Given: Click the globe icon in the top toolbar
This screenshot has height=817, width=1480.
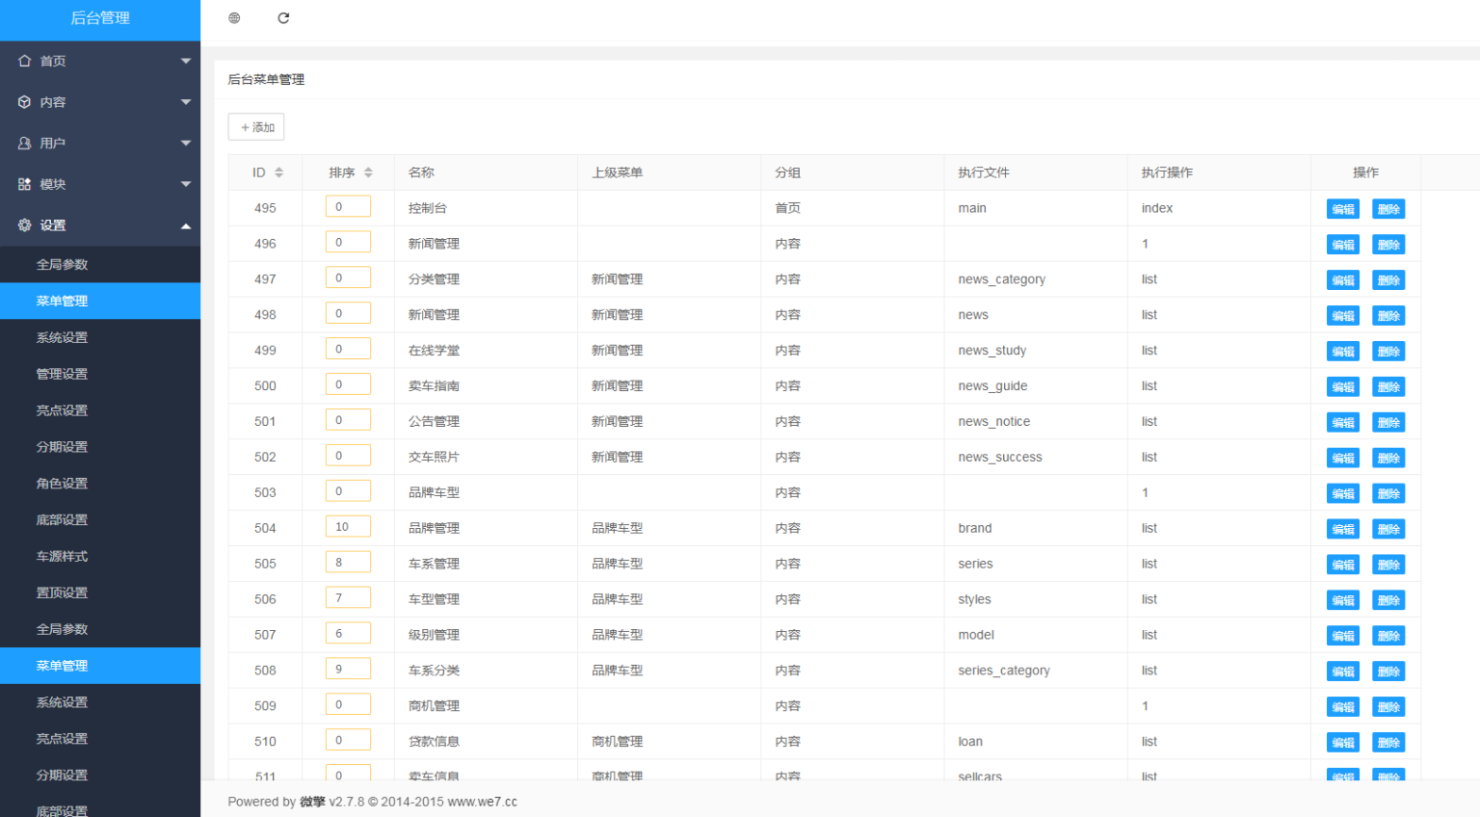Looking at the screenshot, I should click(233, 17).
